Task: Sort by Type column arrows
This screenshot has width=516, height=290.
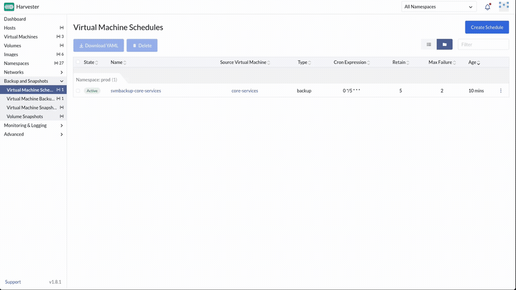Action: [x=309, y=62]
